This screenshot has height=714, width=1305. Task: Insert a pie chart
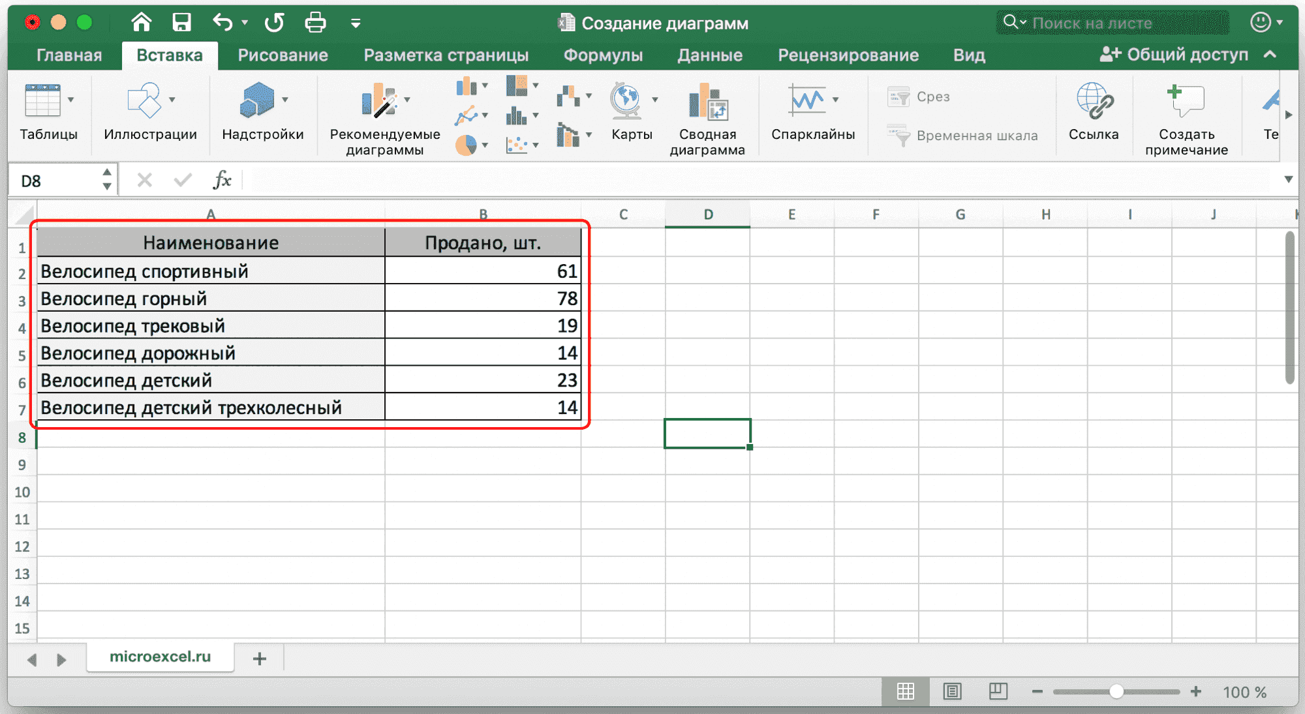(x=466, y=145)
